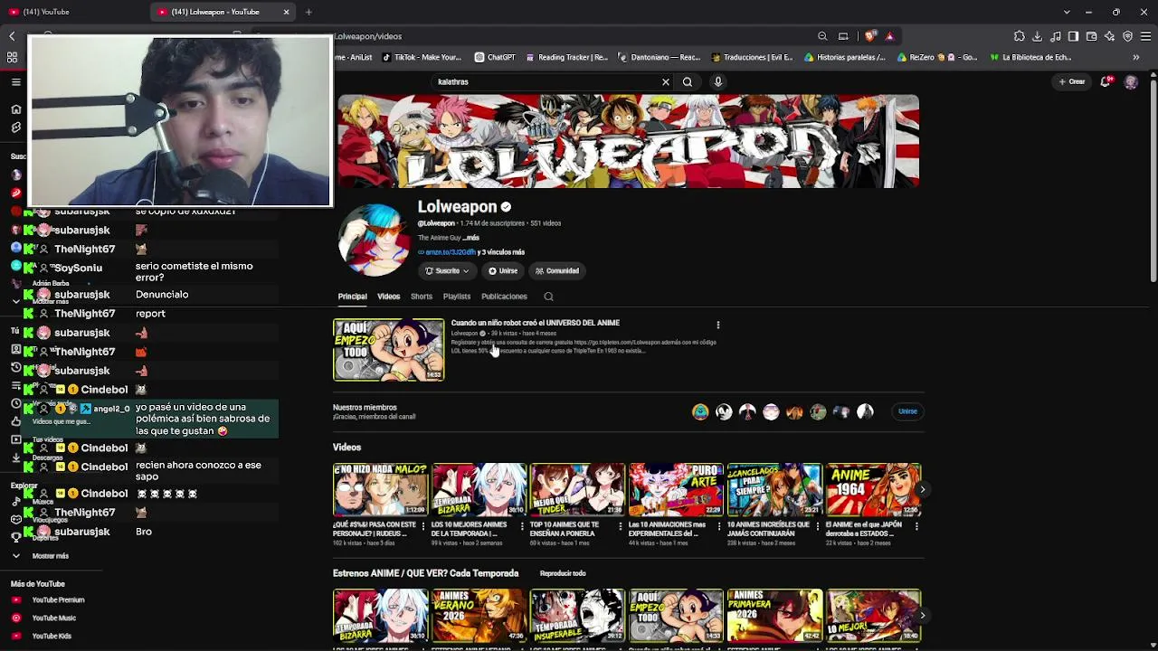Open YouTube notifications bell
The height and width of the screenshot is (651, 1158).
pos(1106,82)
